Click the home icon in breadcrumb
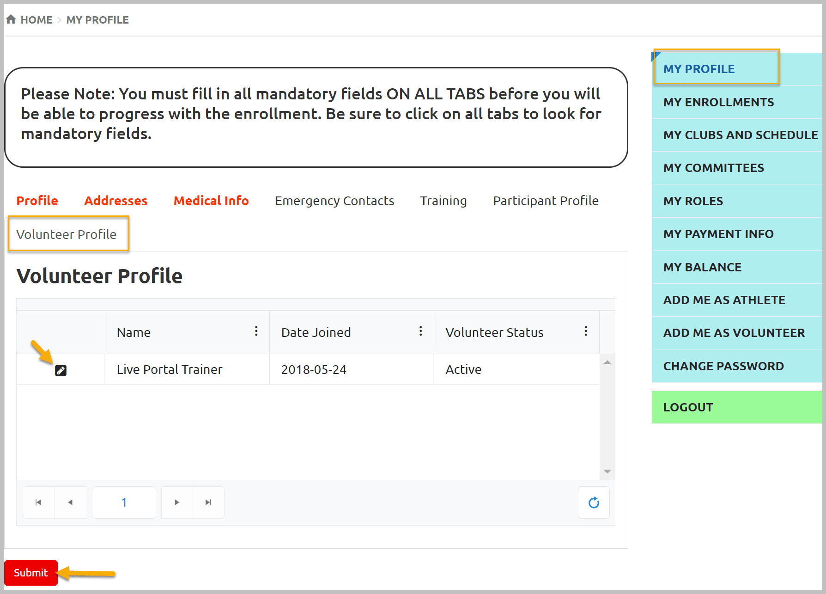The width and height of the screenshot is (826, 594). pos(11,19)
